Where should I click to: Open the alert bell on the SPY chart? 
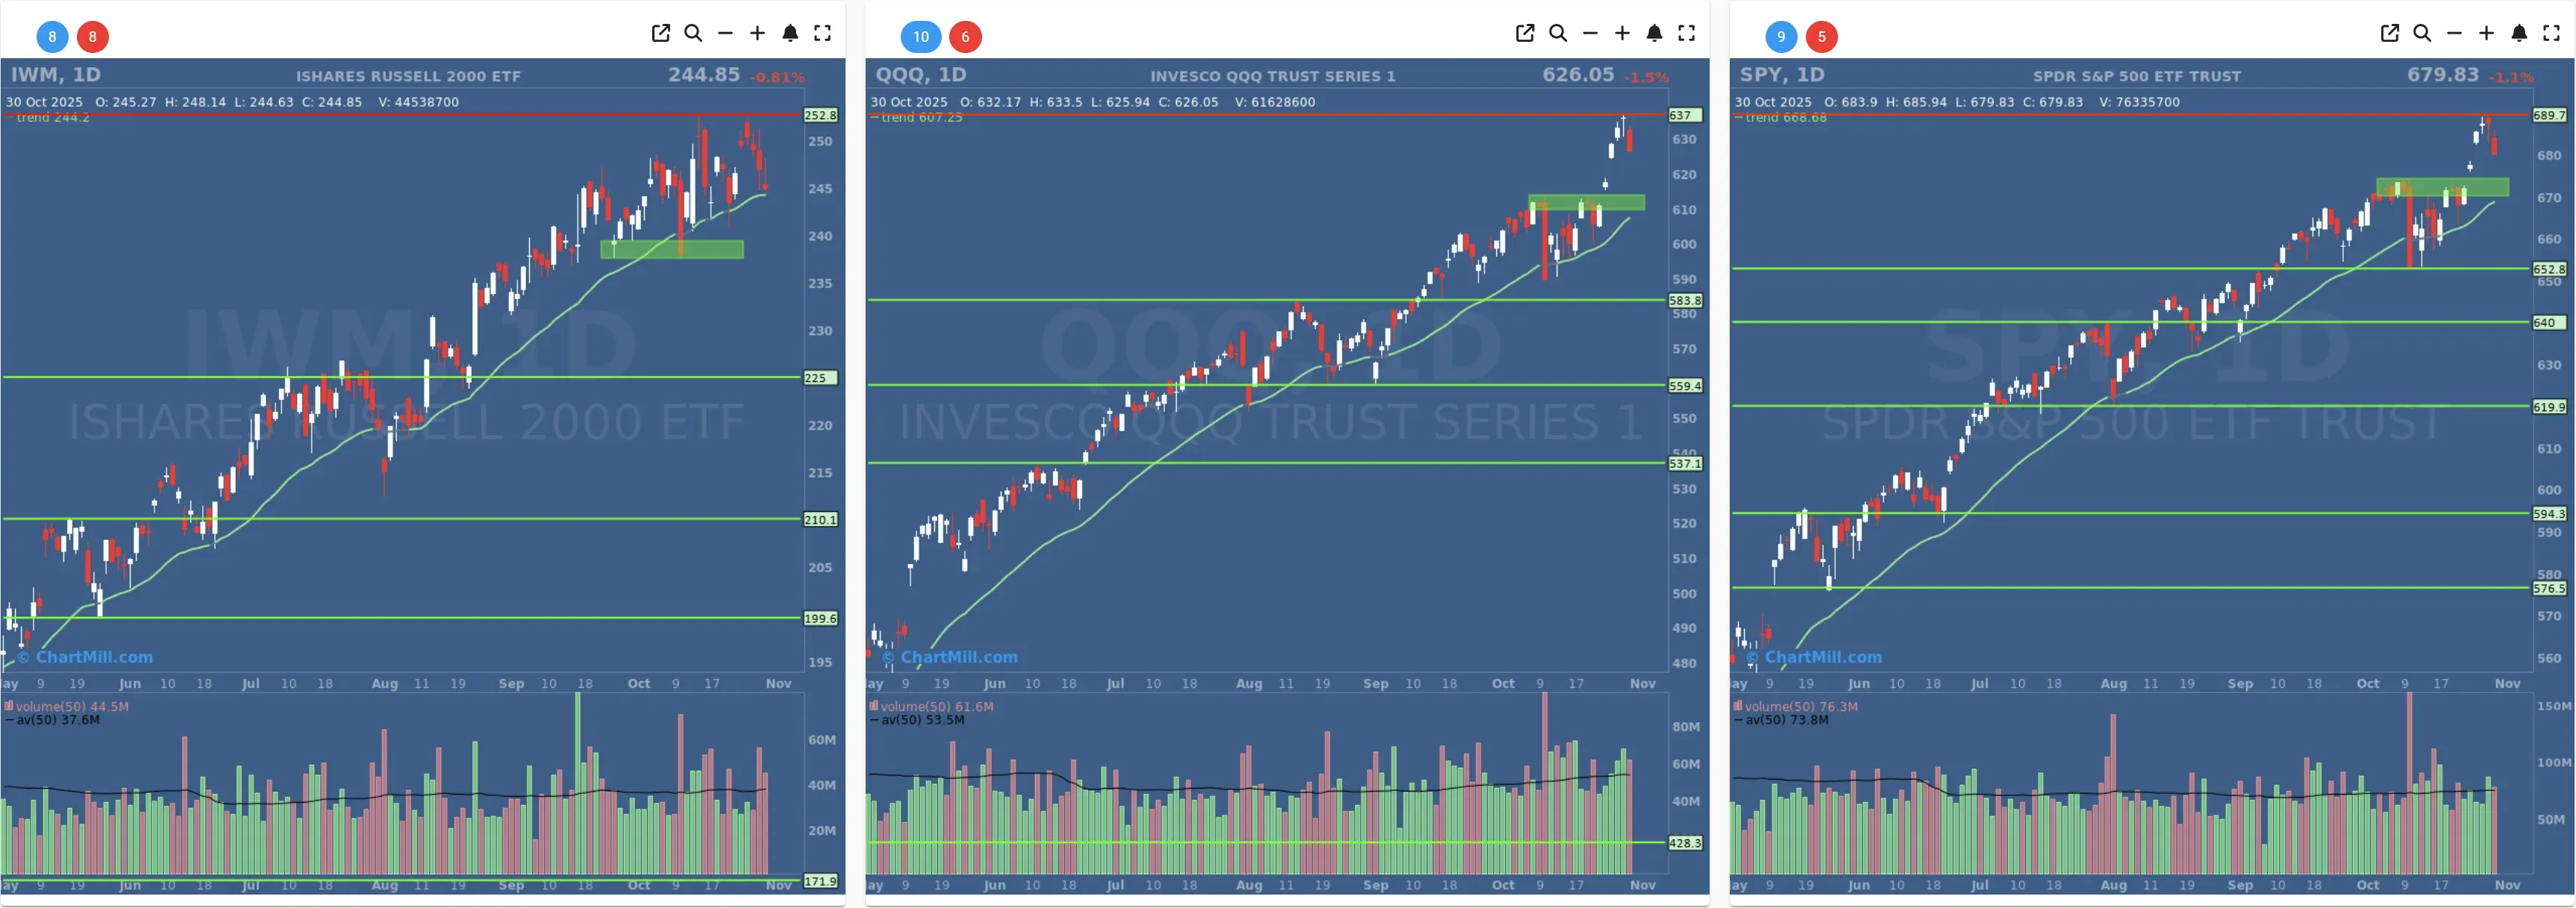[2521, 33]
